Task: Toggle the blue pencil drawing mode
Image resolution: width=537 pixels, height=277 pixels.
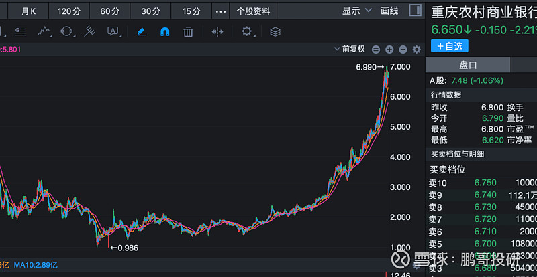Action: [x=142, y=32]
